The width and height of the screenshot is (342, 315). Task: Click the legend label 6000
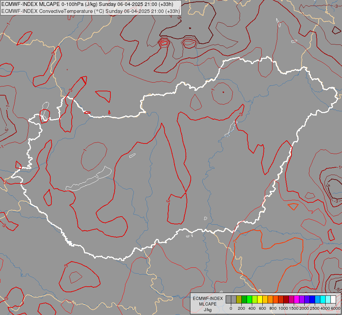pos(336,308)
